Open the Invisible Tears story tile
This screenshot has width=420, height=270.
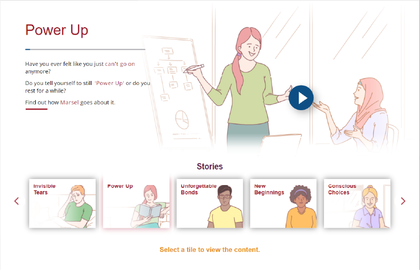(62, 203)
